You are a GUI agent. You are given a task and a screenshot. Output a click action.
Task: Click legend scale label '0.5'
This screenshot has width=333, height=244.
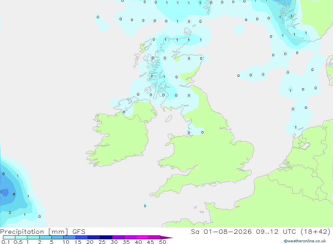[18, 242]
